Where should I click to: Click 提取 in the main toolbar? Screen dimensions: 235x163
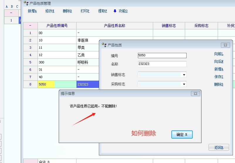coord(102,11)
